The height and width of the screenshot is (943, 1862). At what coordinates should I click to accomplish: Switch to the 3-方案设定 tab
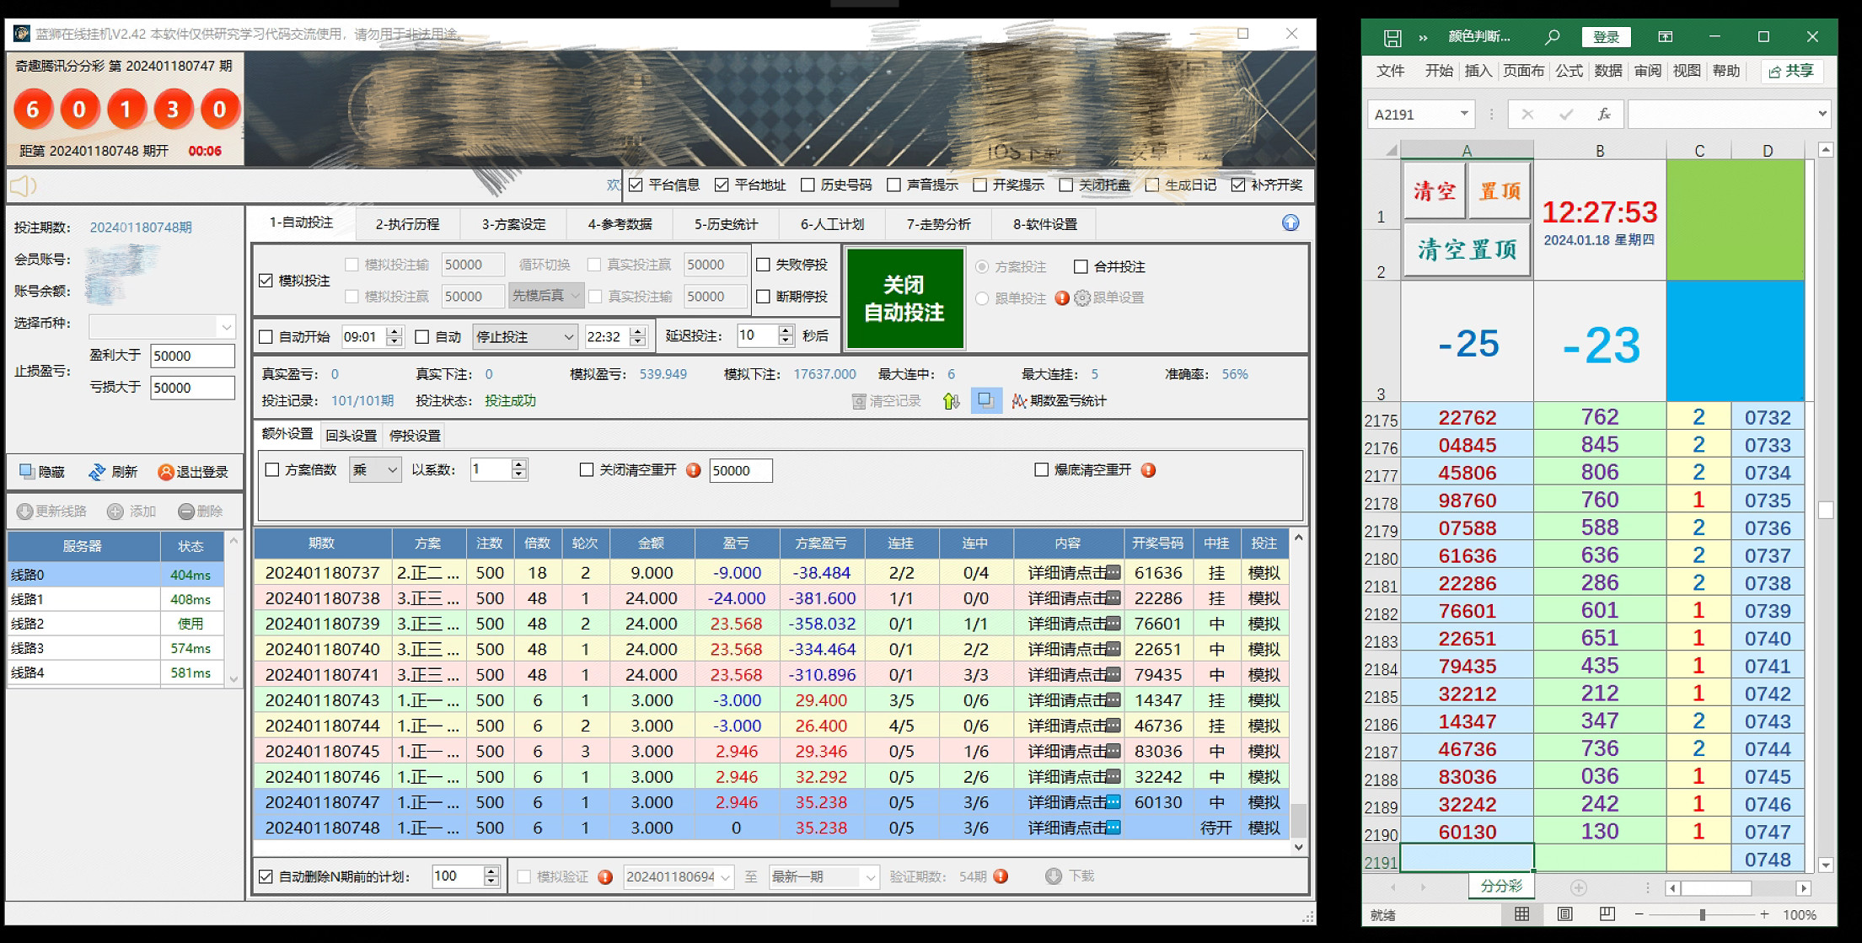[513, 224]
